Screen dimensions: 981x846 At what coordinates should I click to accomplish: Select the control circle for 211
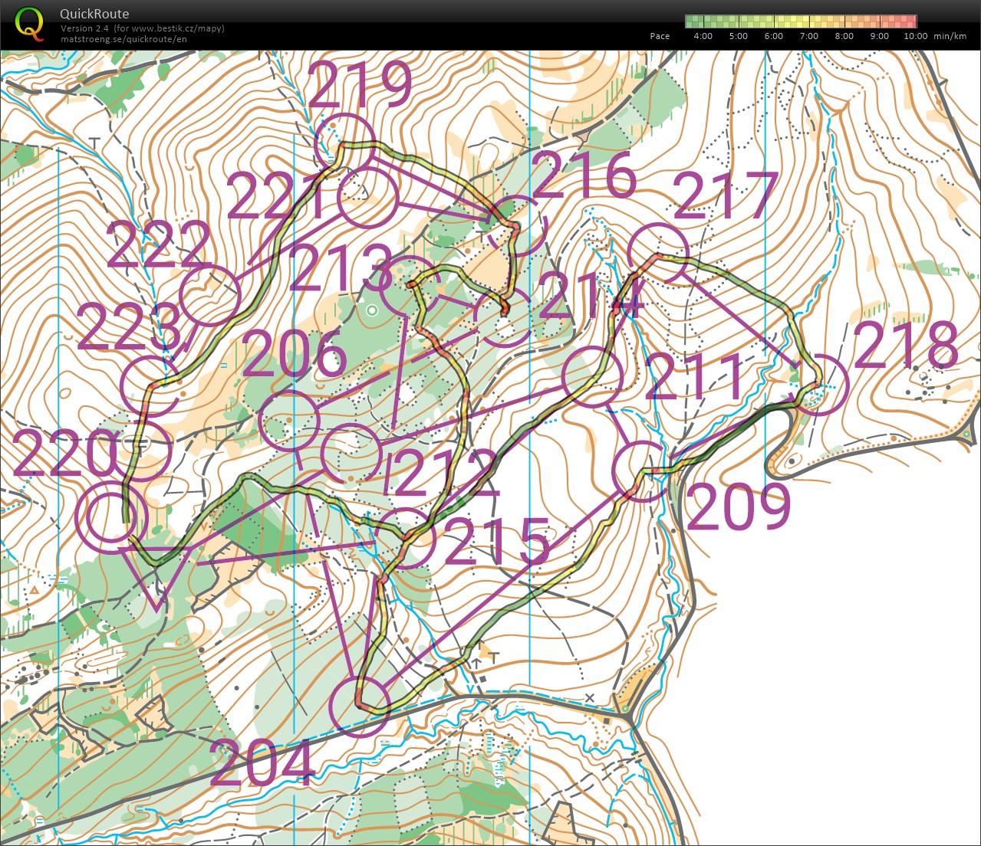point(592,376)
